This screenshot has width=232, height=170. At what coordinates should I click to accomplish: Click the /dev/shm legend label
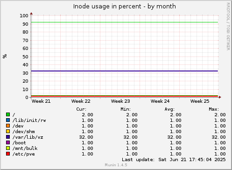[x=24, y=132]
